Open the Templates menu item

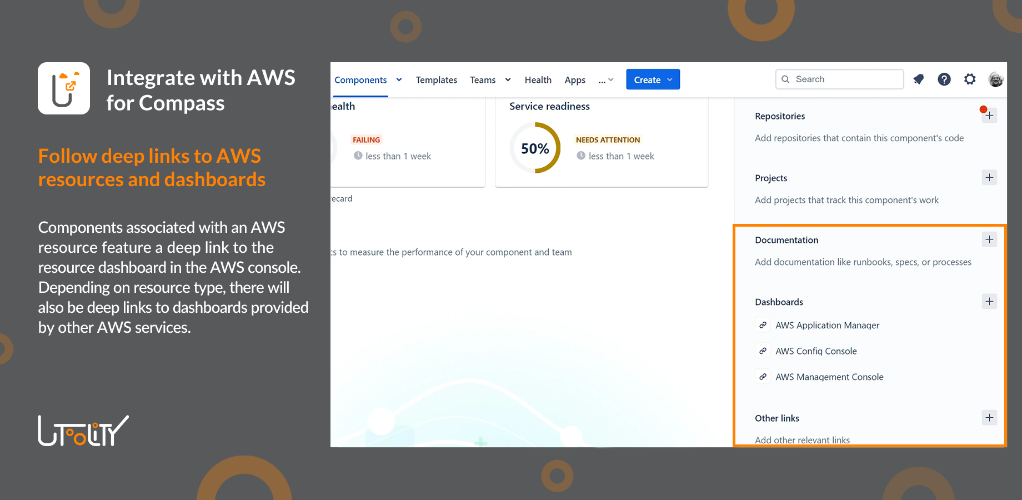(436, 80)
